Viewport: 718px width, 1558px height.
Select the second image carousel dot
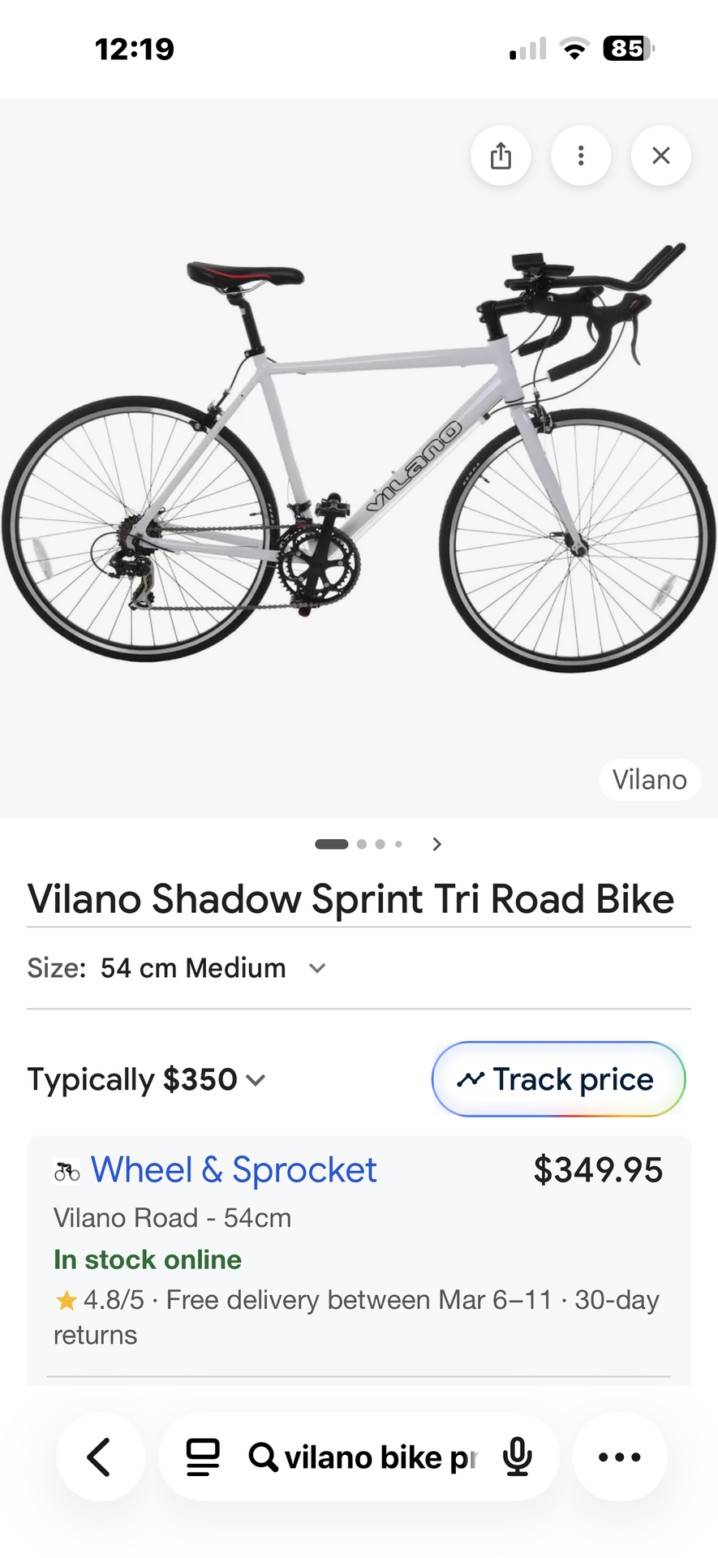[362, 844]
